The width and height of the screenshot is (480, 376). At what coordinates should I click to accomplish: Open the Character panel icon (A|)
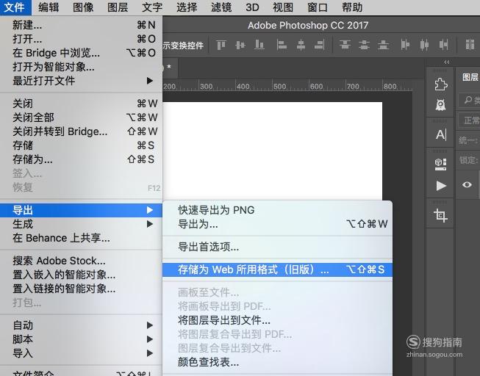(441, 134)
